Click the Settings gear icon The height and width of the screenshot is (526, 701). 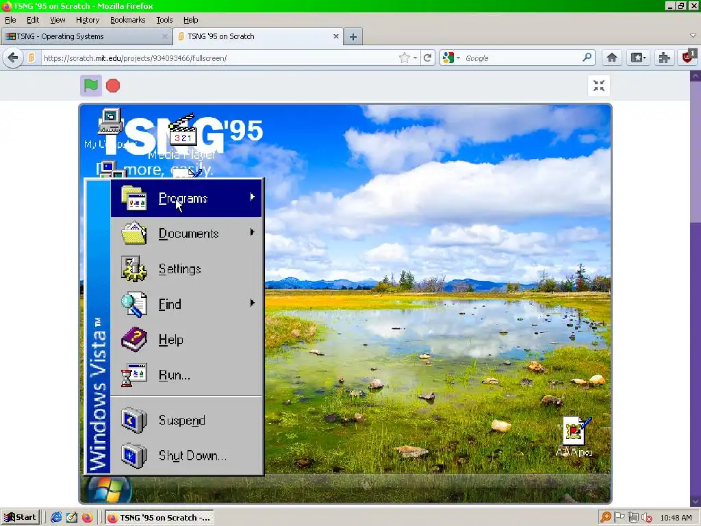pos(134,268)
